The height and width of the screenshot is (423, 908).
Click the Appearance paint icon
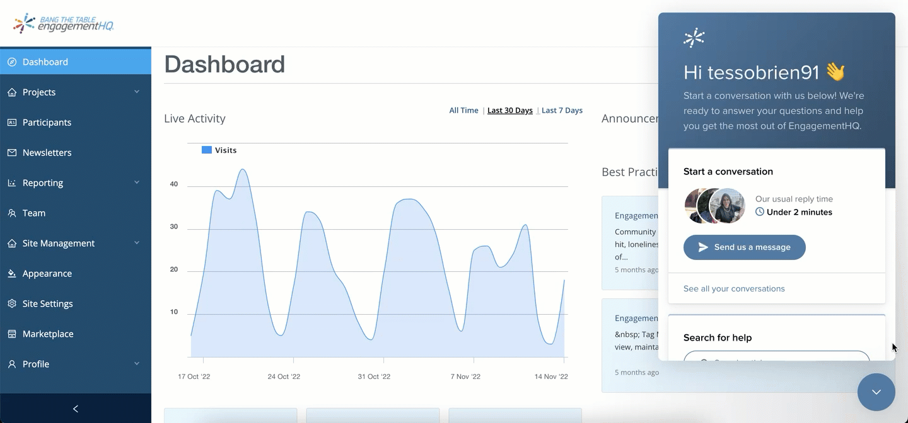coord(12,273)
